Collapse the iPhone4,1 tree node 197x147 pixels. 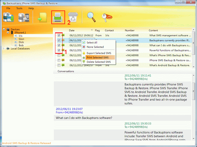pos(8,33)
